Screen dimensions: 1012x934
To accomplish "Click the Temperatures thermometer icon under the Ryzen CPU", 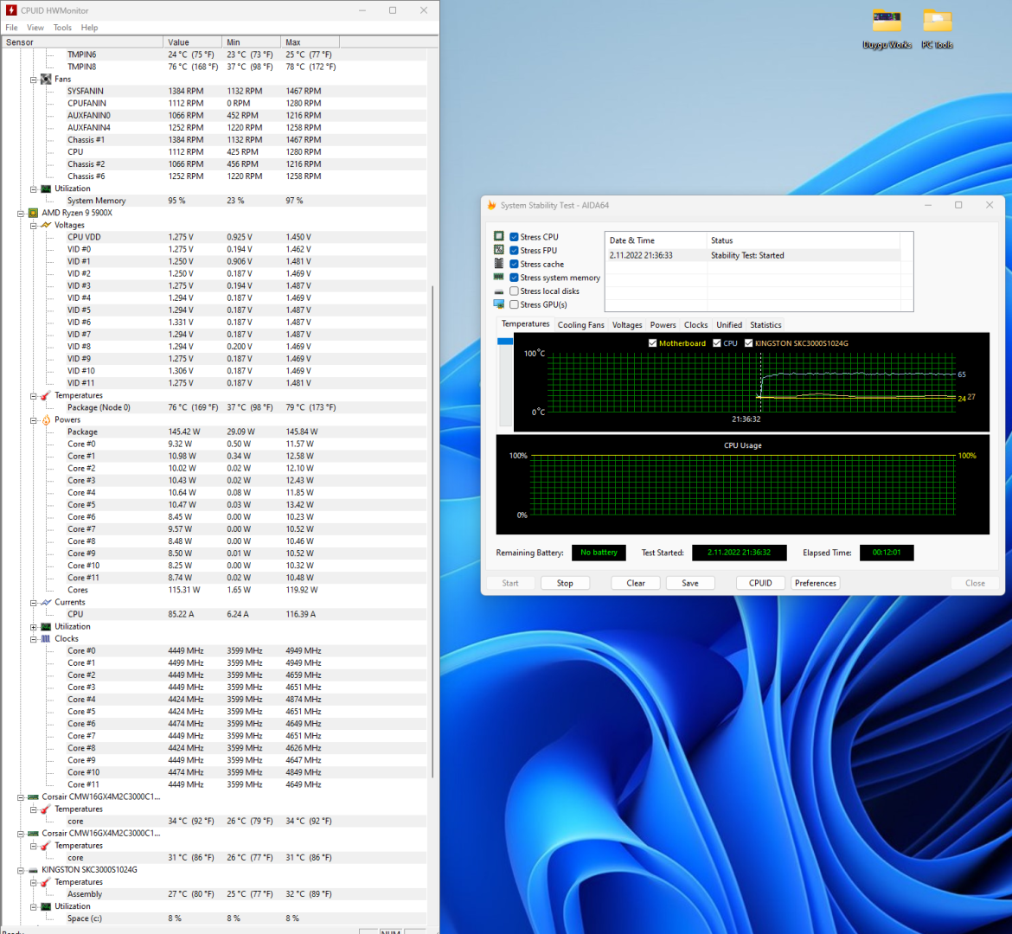I will pyautogui.click(x=46, y=395).
